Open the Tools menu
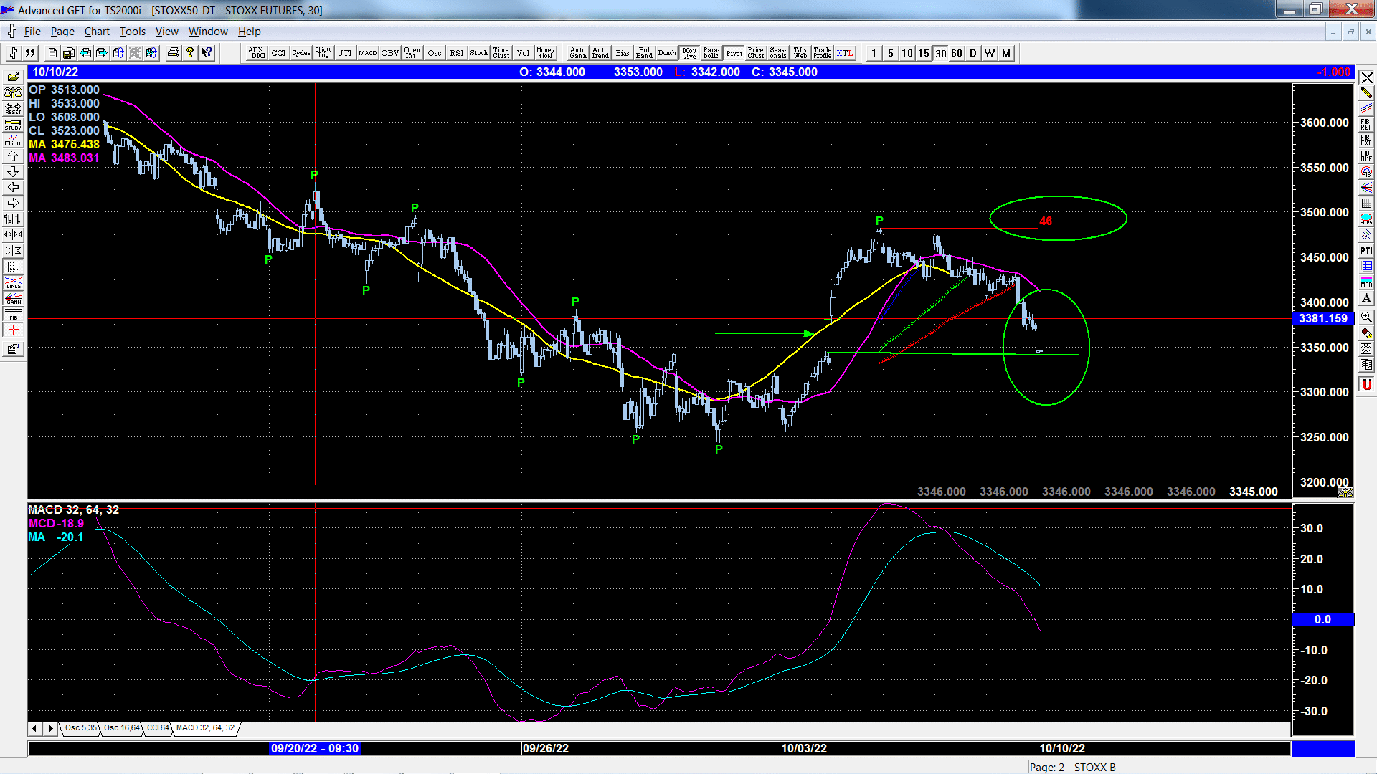Image resolution: width=1377 pixels, height=774 pixels. 132,32
